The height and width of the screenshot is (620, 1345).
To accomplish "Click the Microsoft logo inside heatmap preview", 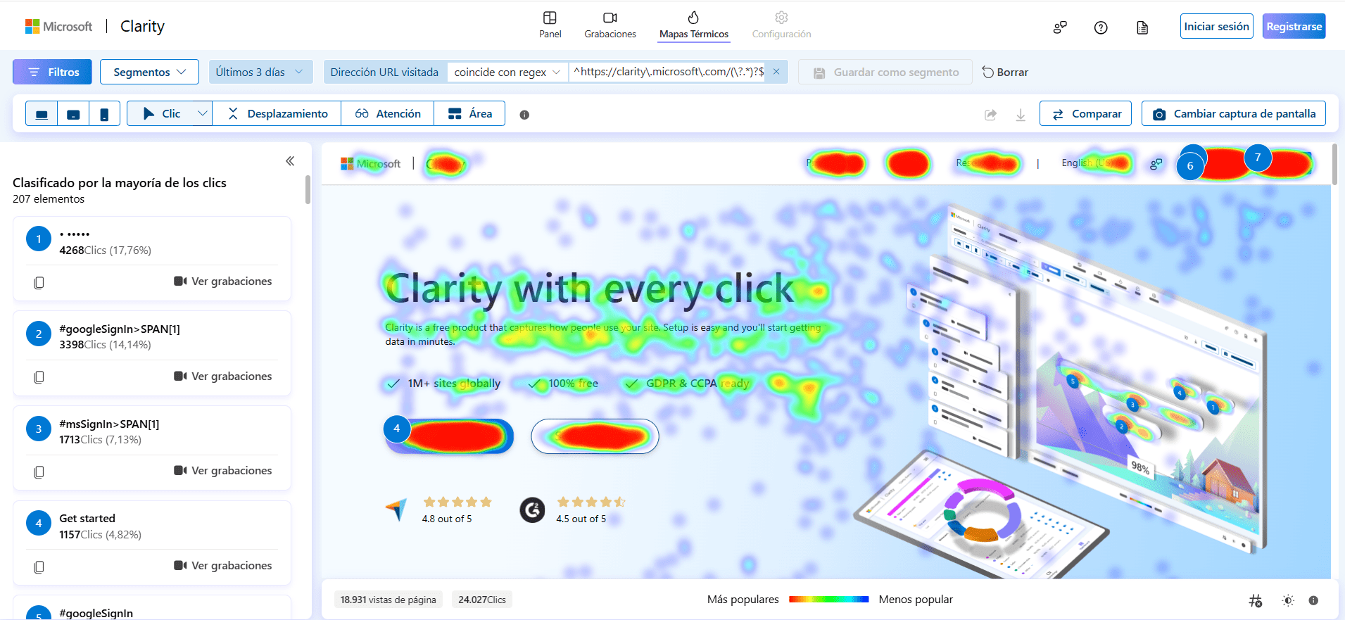I will click(x=371, y=164).
